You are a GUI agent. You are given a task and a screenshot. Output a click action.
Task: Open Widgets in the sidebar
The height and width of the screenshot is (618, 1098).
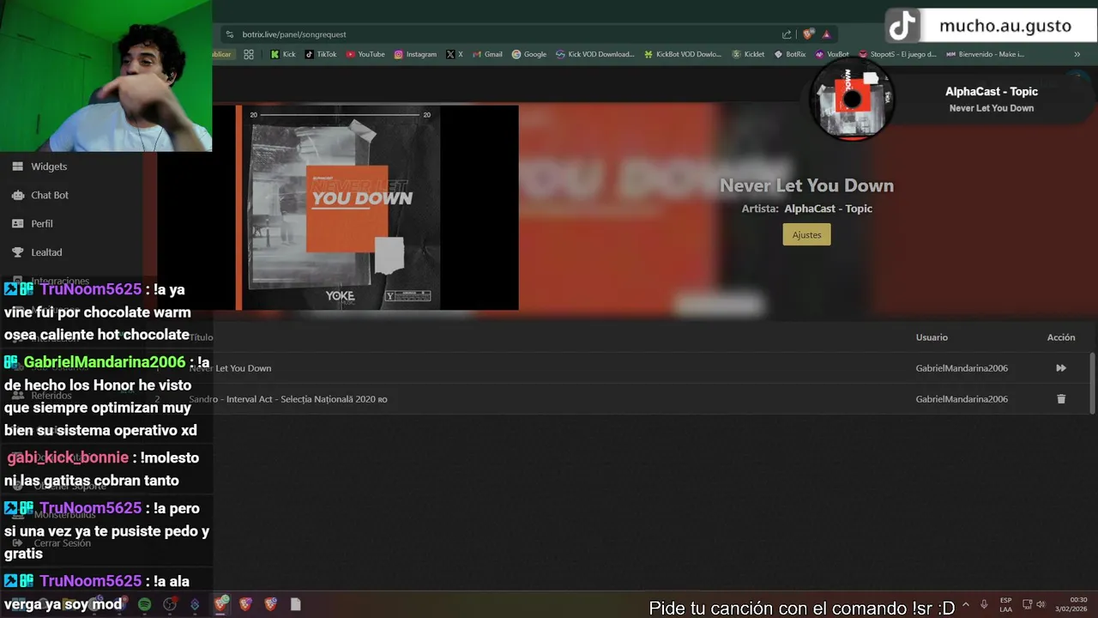[x=49, y=167]
